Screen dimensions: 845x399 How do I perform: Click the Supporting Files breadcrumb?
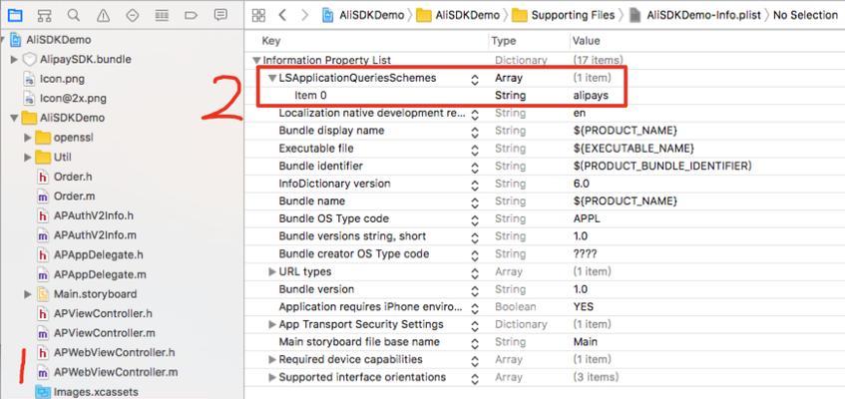[564, 15]
